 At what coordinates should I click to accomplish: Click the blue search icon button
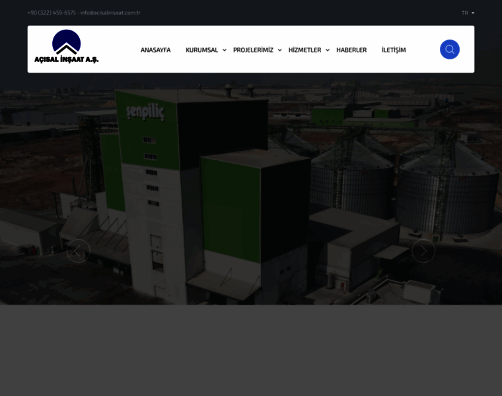coord(450,49)
